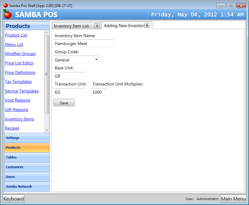Open the Samba Network section
Viewport: 249px width, 205px height.
tap(27, 186)
